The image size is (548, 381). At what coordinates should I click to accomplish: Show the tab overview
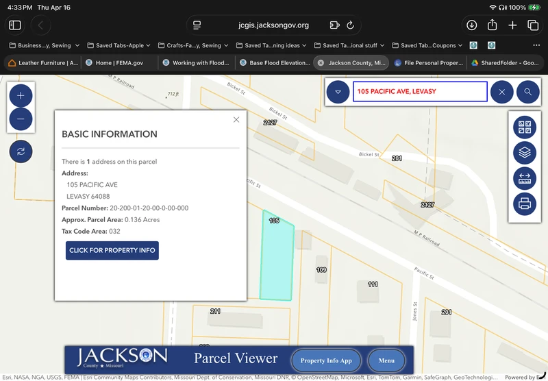point(533,25)
